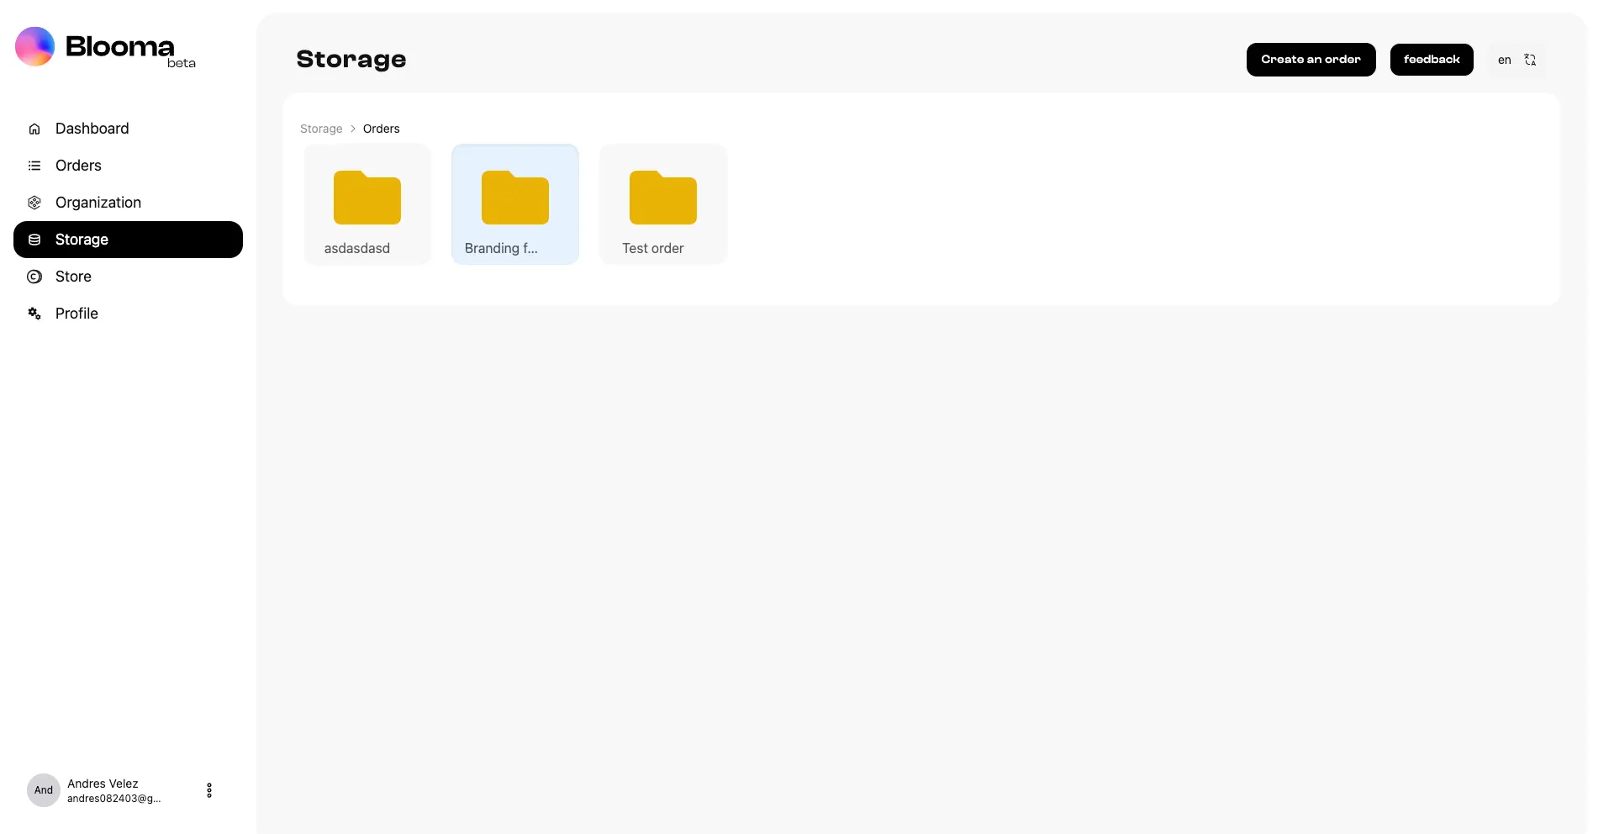Open the language switcher showing en
Viewport: 1614px width, 834px height.
(1517, 60)
